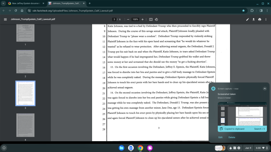Click Show in folder link
This screenshot has height=152, width=271.
224,98
